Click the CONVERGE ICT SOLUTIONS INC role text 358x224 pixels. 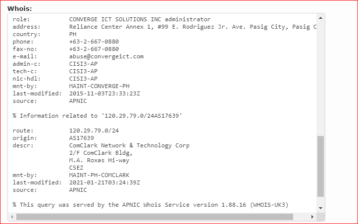[x=115, y=19]
